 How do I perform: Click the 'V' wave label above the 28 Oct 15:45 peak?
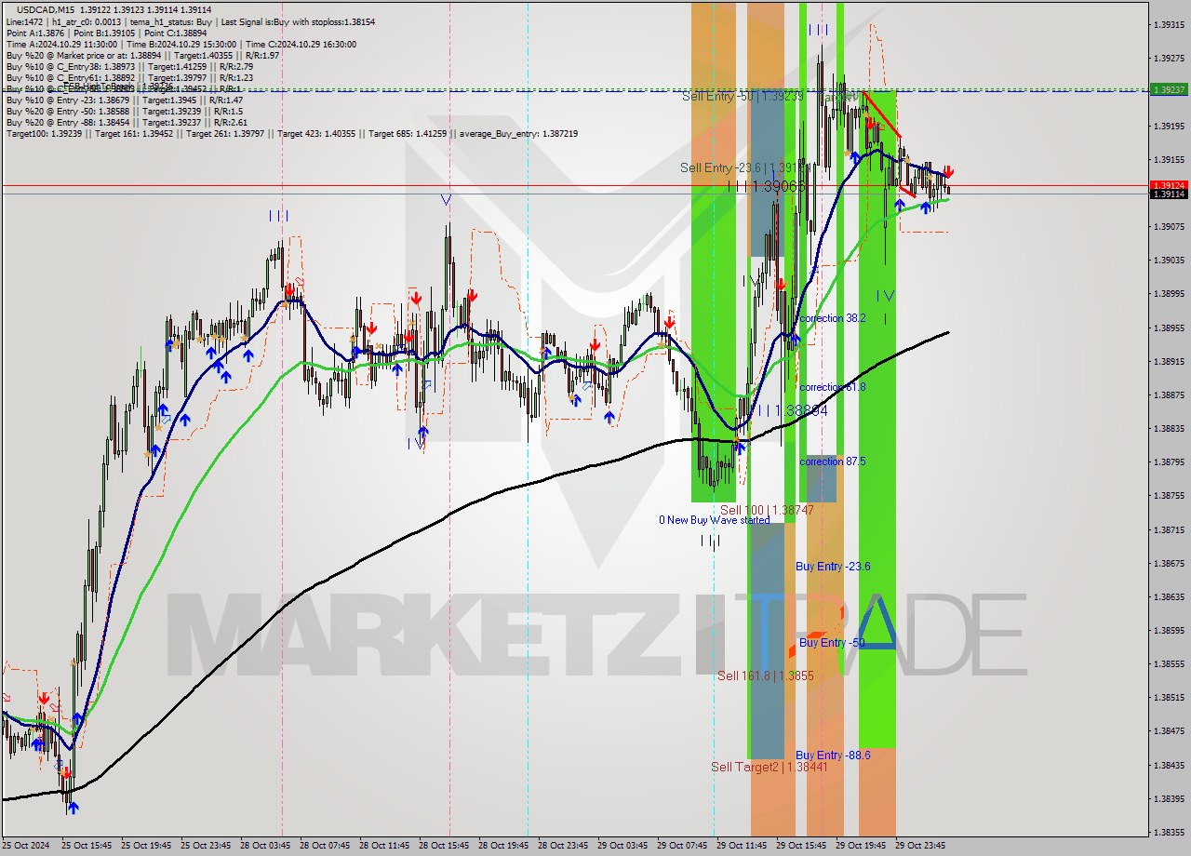pos(446,199)
